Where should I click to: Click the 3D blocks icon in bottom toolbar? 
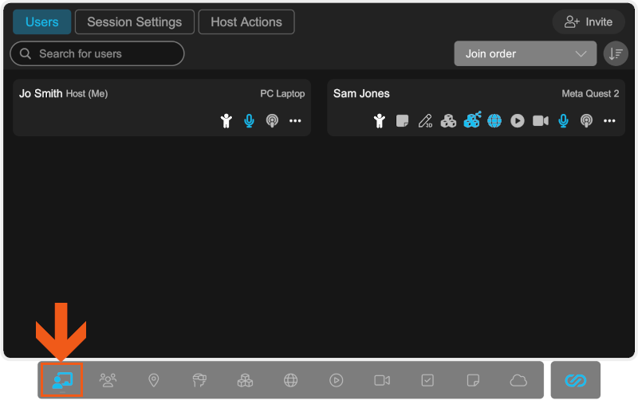click(245, 381)
